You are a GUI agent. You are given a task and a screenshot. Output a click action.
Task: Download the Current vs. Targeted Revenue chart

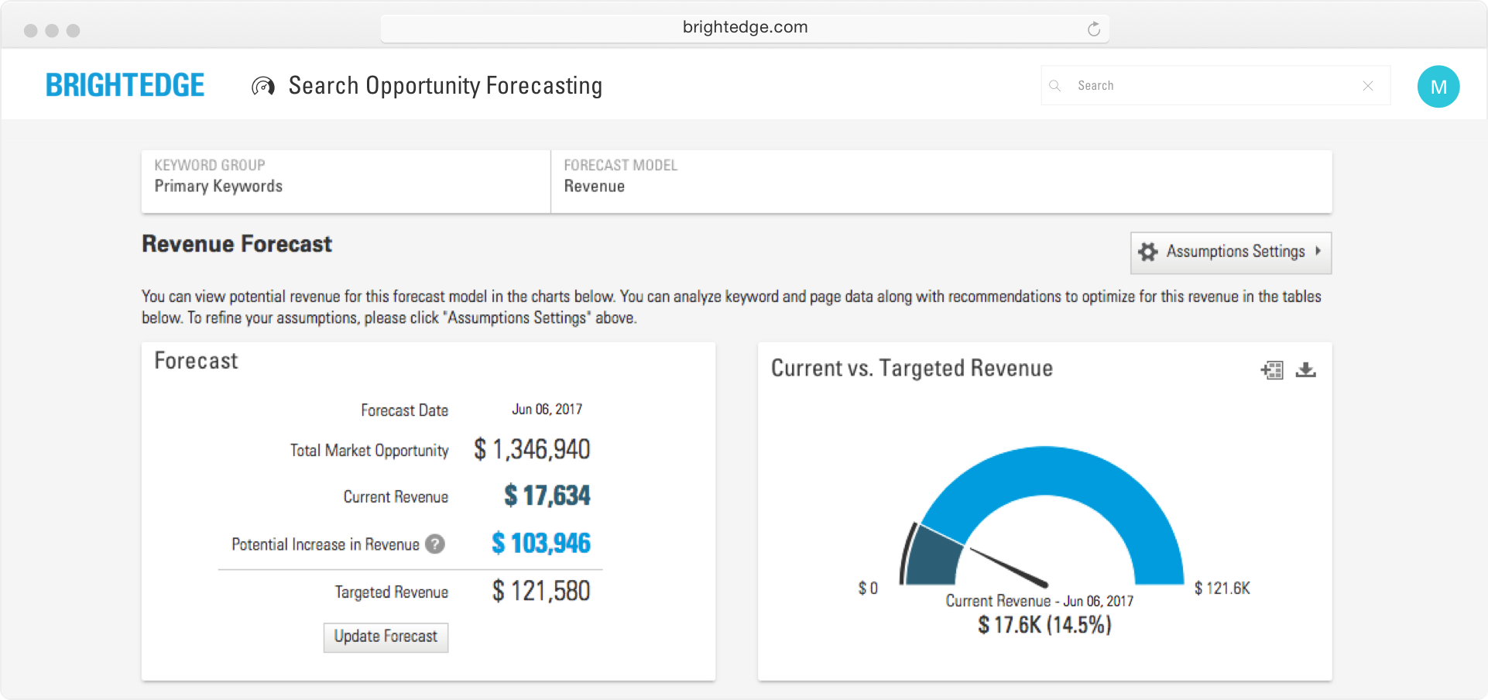pos(1306,370)
